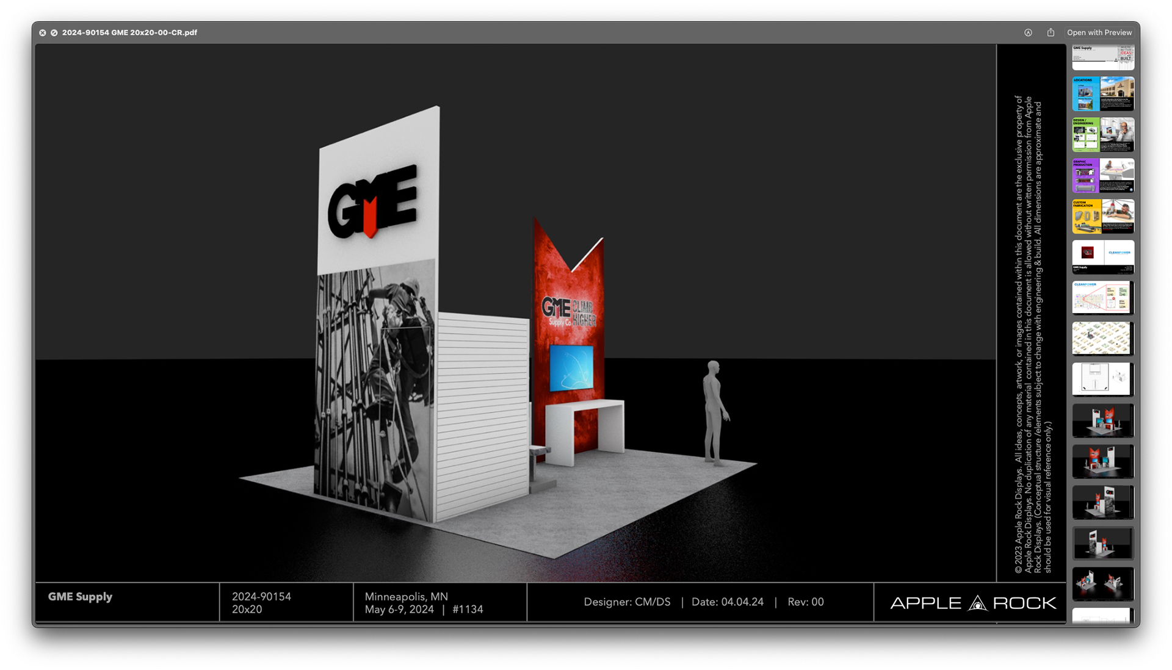Select the CleanPower floor map thumbnail
Viewport: 1172px width, 670px height.
click(x=1103, y=297)
